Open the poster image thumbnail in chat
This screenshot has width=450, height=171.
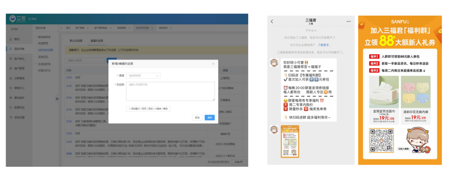pyautogui.click(x=290, y=141)
